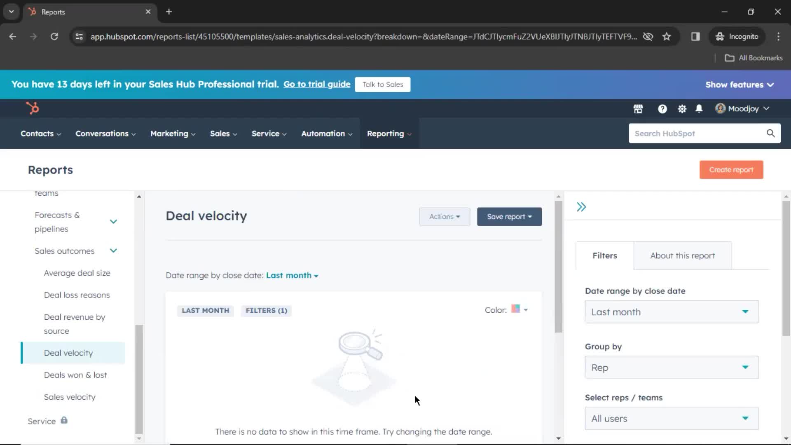Click the collapse panel arrow icon

[581, 206]
